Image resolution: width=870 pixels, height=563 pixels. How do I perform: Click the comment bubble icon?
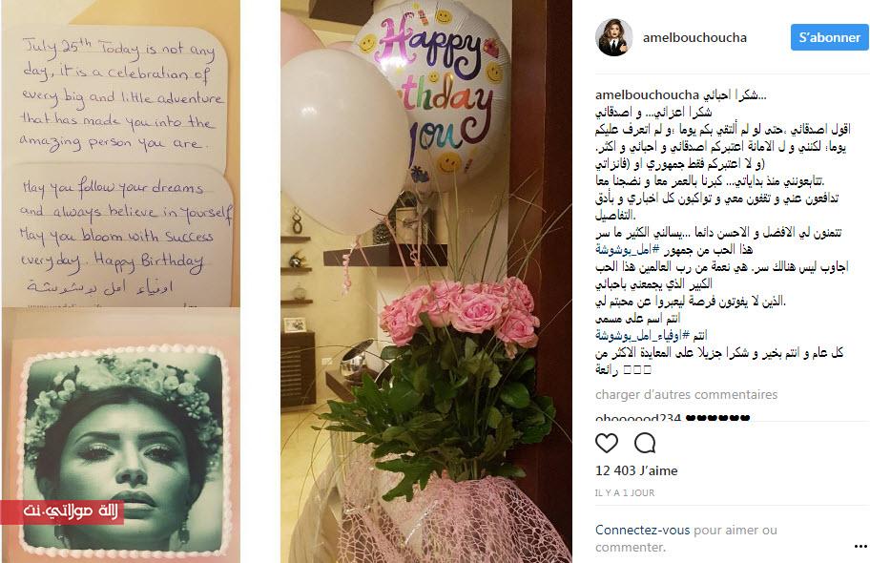pos(645,443)
